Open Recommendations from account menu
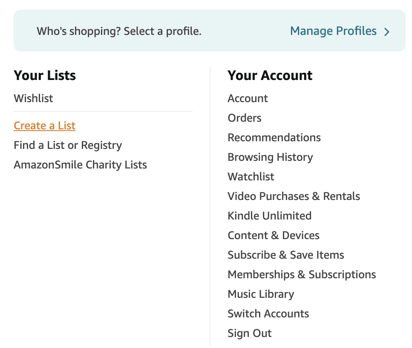 (x=274, y=137)
